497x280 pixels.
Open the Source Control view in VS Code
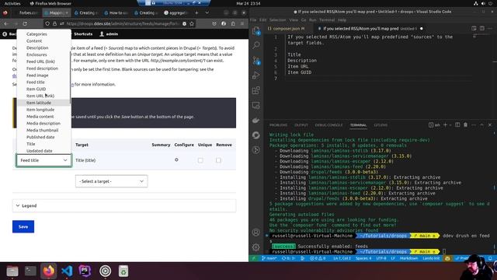[x=256, y=61]
